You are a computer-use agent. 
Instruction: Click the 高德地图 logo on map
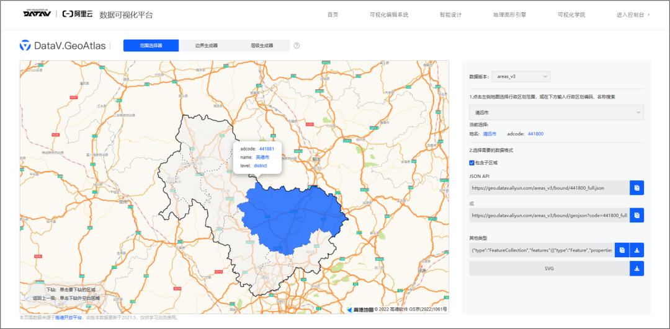coord(360,309)
